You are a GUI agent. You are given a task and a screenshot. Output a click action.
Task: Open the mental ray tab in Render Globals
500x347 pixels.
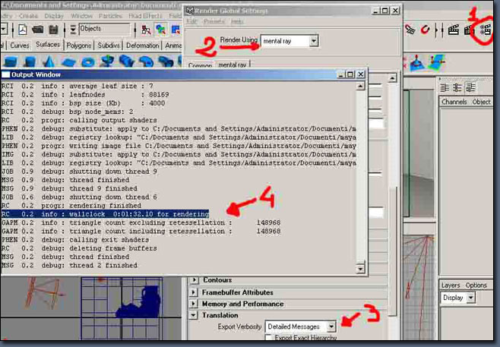(233, 65)
